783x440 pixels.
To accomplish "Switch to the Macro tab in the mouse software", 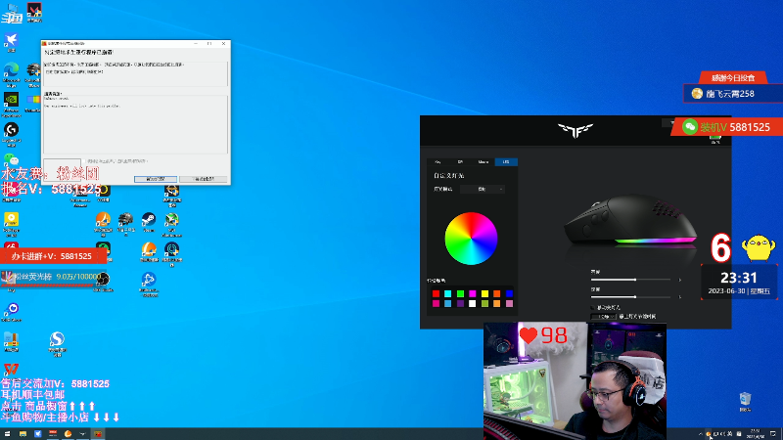I will tap(483, 162).
